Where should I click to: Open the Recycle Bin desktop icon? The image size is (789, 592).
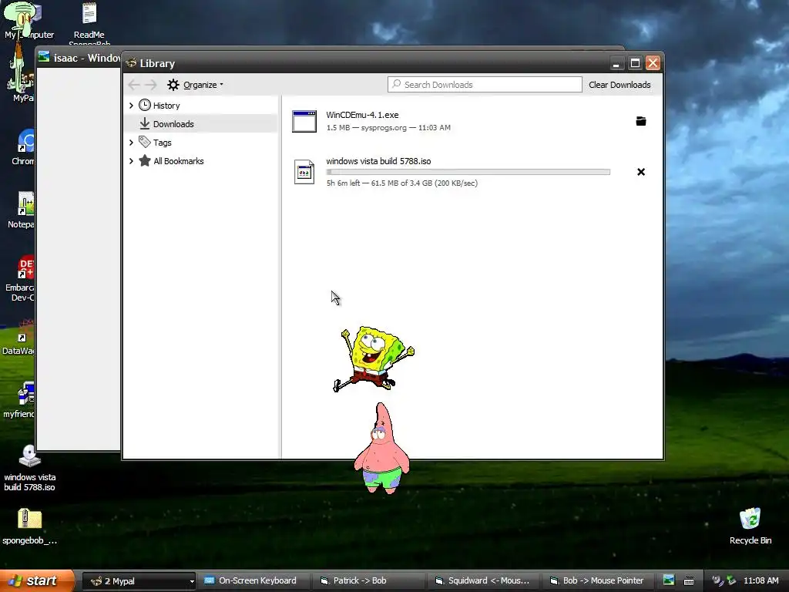(x=750, y=526)
